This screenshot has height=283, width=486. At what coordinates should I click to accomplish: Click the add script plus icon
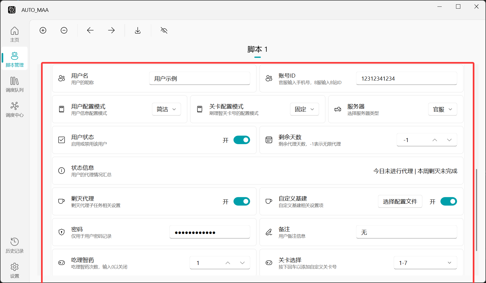(43, 30)
